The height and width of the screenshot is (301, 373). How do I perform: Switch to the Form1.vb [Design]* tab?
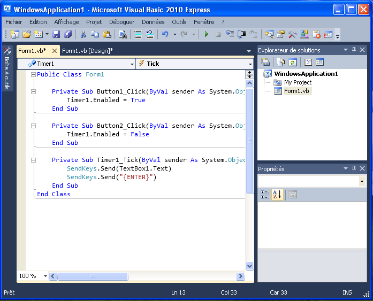click(88, 51)
